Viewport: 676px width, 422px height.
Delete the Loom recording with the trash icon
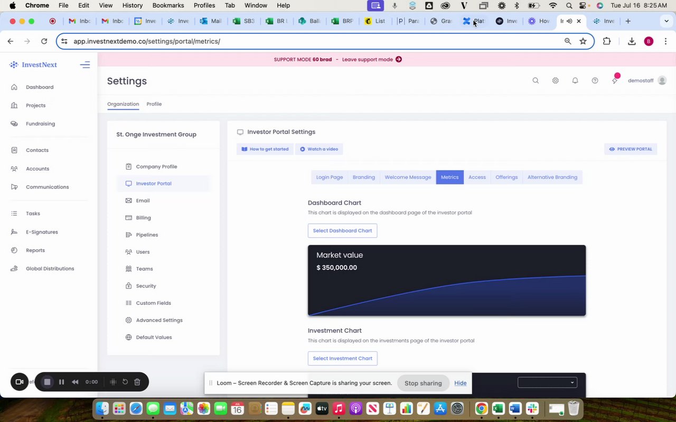tap(137, 382)
